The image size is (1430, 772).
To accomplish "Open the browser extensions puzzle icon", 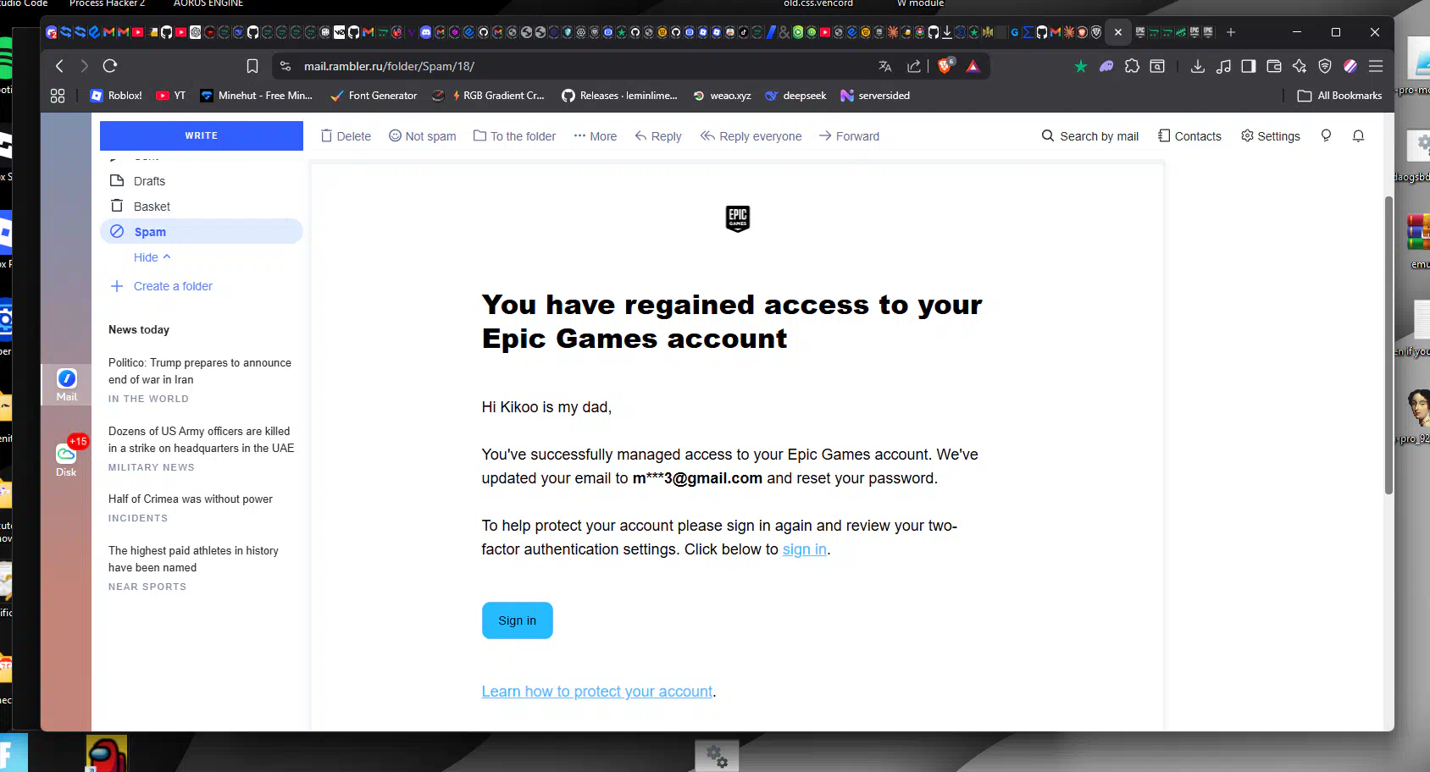I will point(1132,66).
